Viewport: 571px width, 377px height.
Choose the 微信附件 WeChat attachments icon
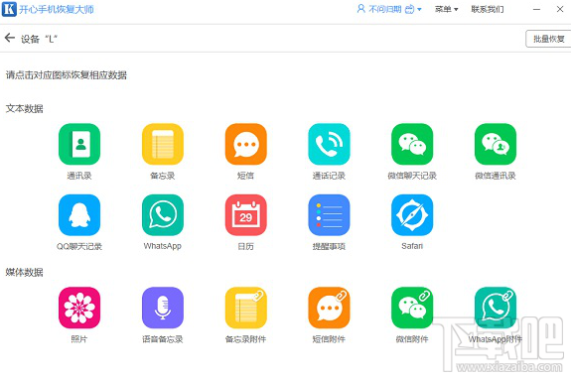[412, 308]
